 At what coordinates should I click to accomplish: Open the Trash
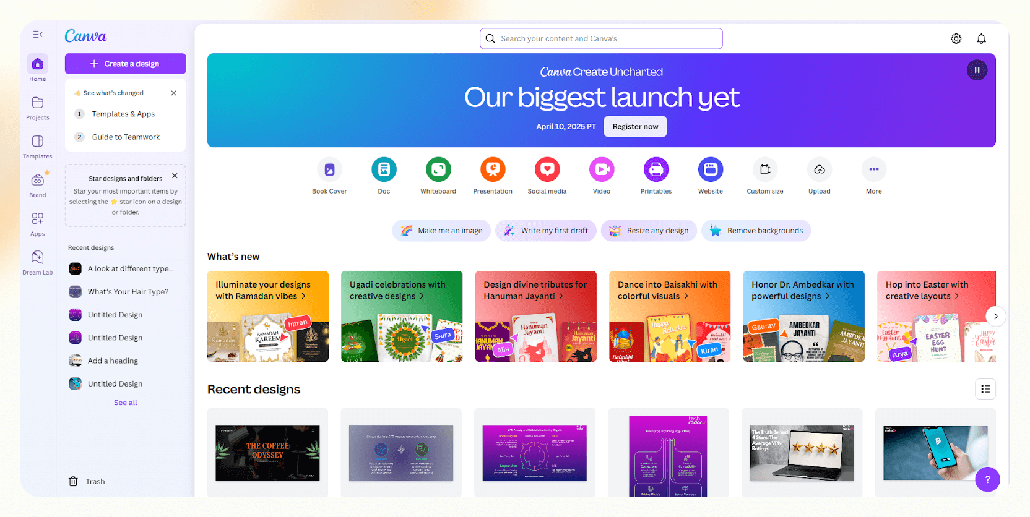pyautogui.click(x=87, y=481)
